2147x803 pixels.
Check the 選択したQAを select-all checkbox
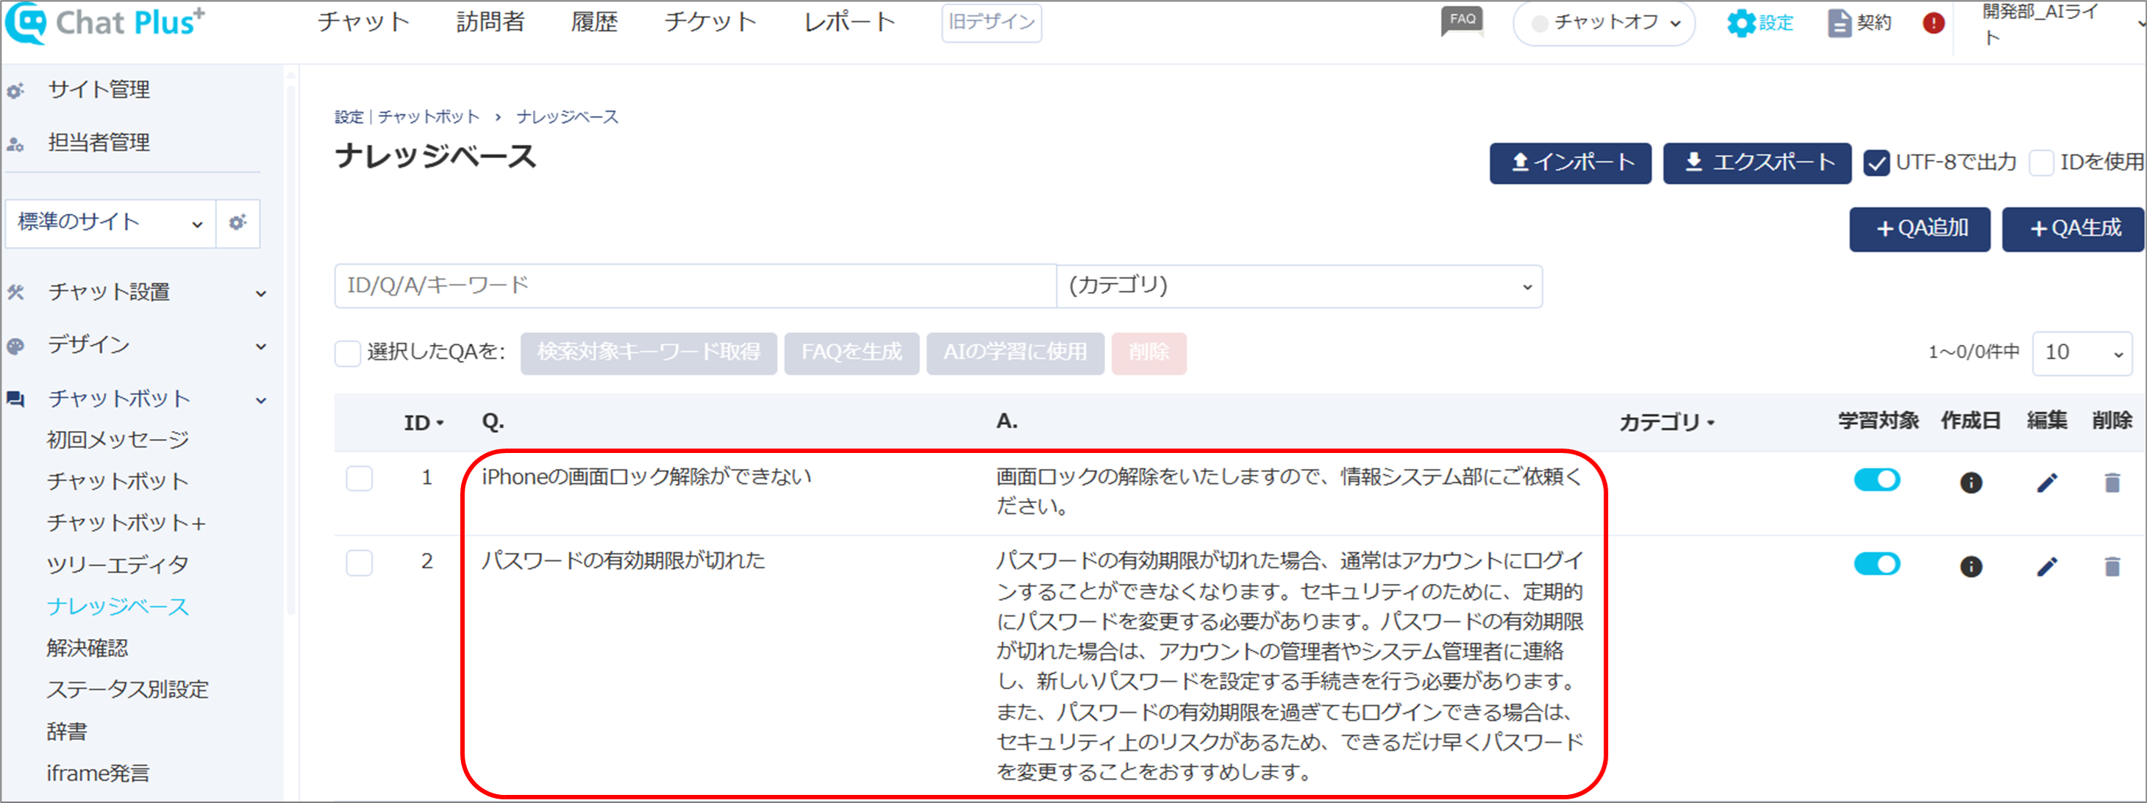coord(348,353)
